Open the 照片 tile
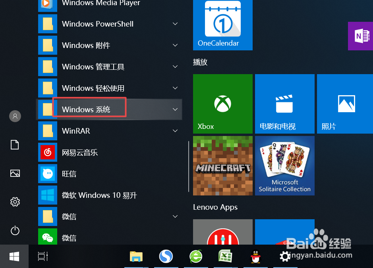The width and height of the screenshot is (373, 268). [x=344, y=103]
